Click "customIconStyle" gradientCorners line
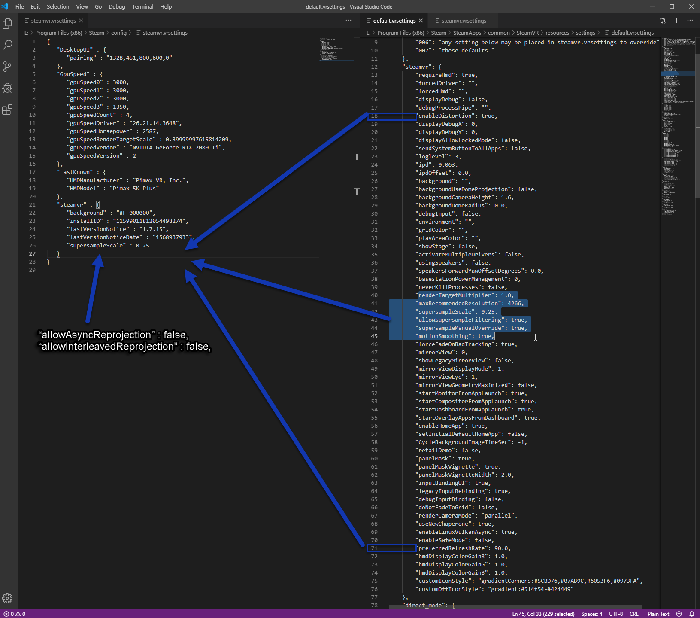This screenshot has width=700, height=618. 529,581
